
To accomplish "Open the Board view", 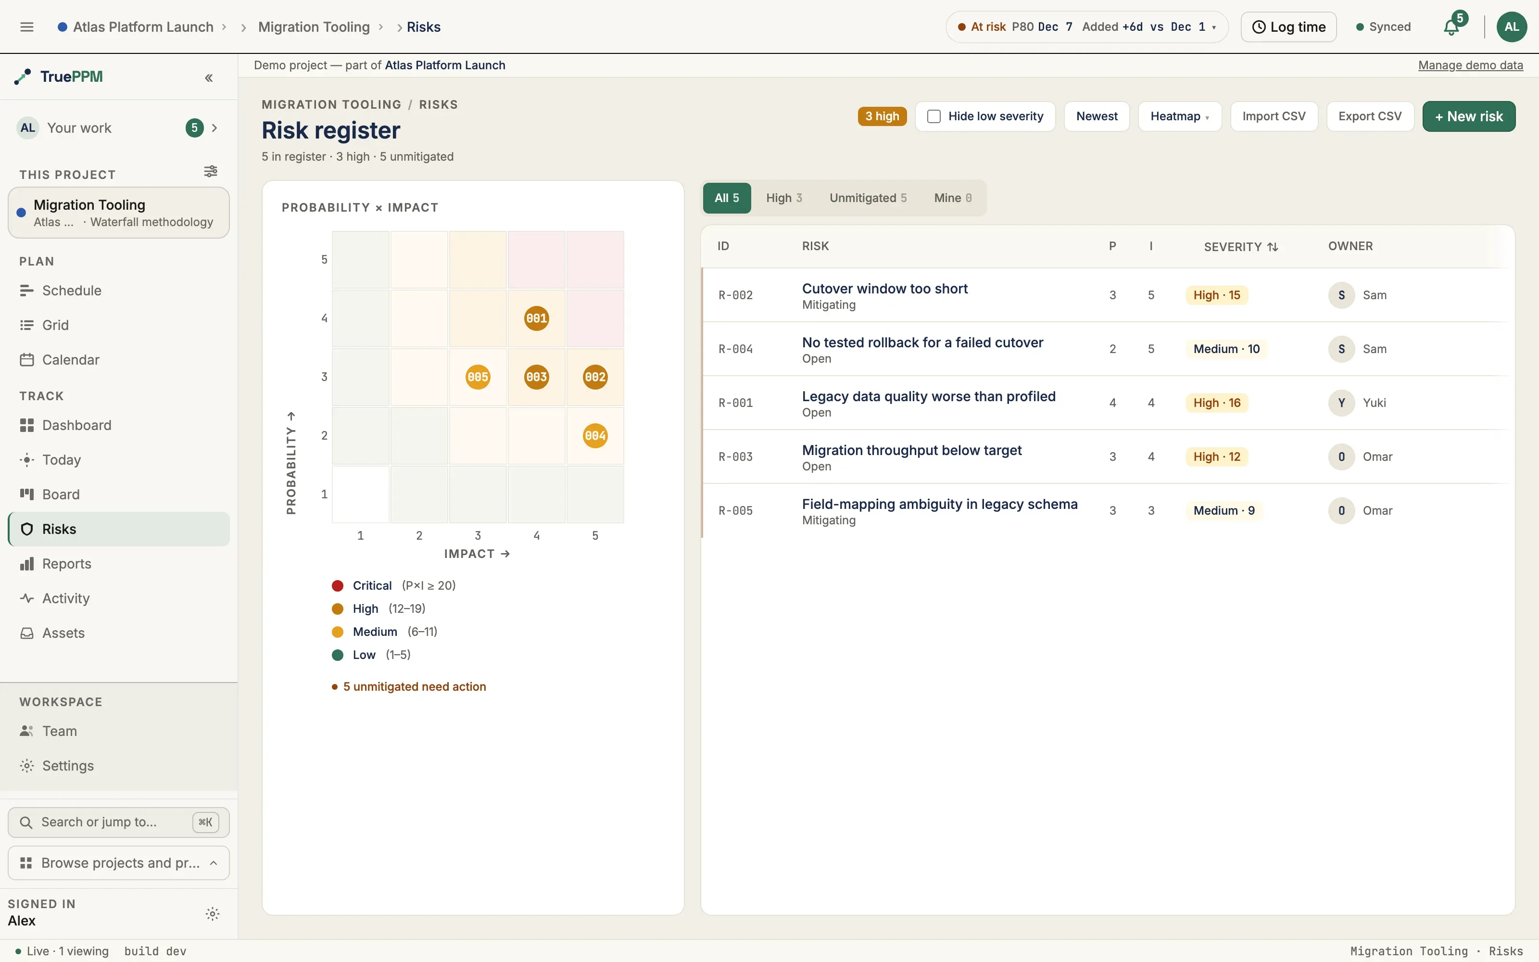I will pyautogui.click(x=119, y=494).
